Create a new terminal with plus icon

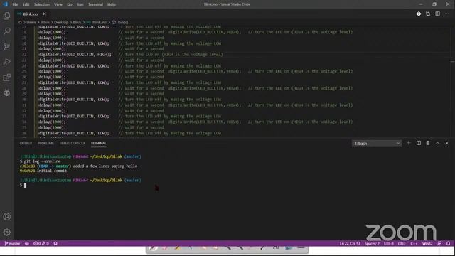(x=409, y=143)
